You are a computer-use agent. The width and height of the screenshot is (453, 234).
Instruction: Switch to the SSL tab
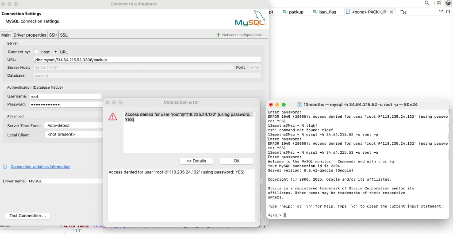tap(64, 35)
